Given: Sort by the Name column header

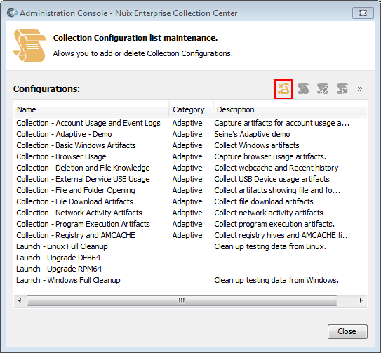Looking at the screenshot, I should (x=92, y=109).
